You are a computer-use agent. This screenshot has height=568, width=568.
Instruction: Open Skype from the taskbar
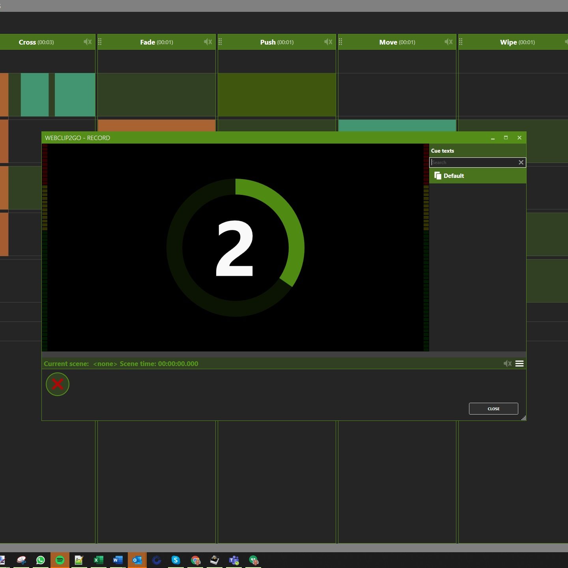[176, 560]
